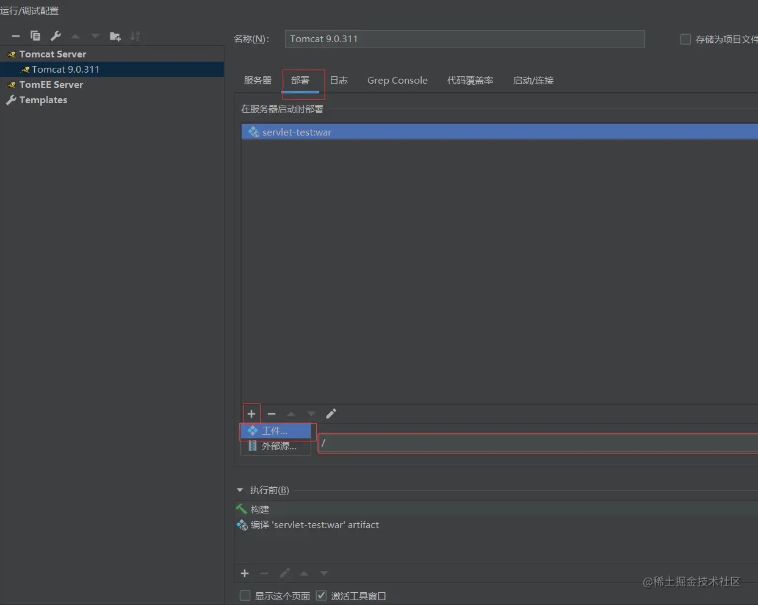Enable the 存储为项目文件 checkbox
This screenshot has width=758, height=605.
coord(685,39)
